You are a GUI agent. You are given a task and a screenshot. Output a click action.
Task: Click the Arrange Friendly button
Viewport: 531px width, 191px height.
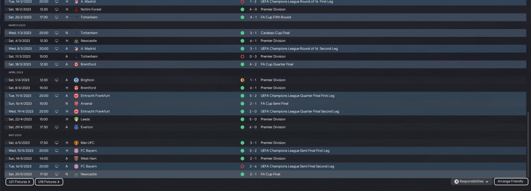click(x=511, y=181)
